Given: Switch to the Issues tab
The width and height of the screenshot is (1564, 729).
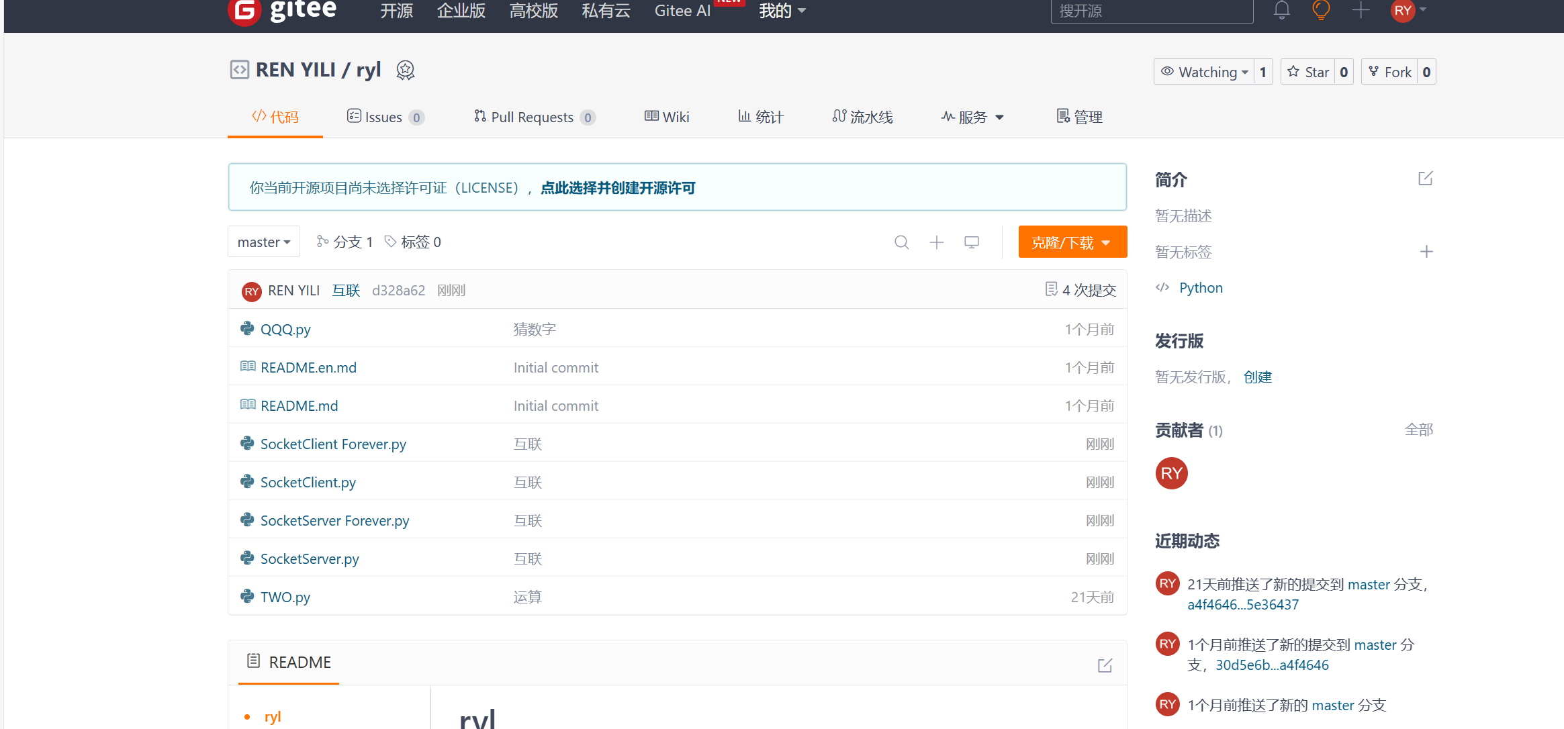Looking at the screenshot, I should [x=385, y=117].
